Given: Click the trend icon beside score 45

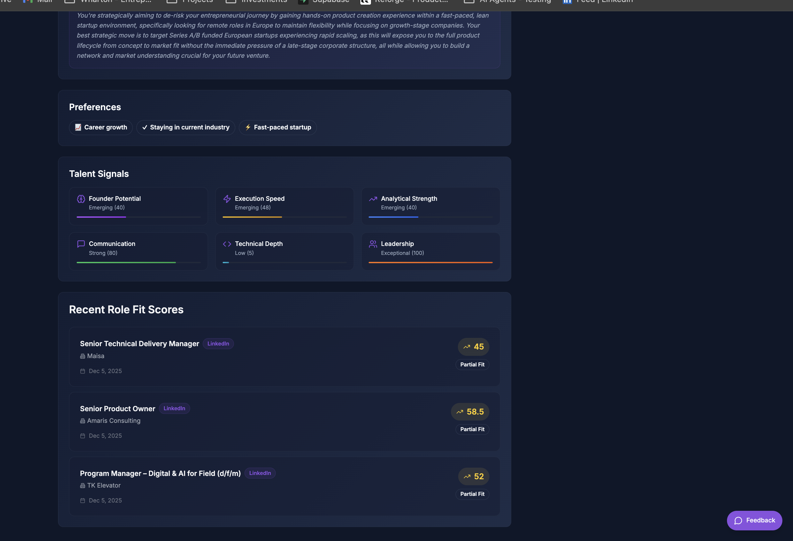Looking at the screenshot, I should coord(467,347).
